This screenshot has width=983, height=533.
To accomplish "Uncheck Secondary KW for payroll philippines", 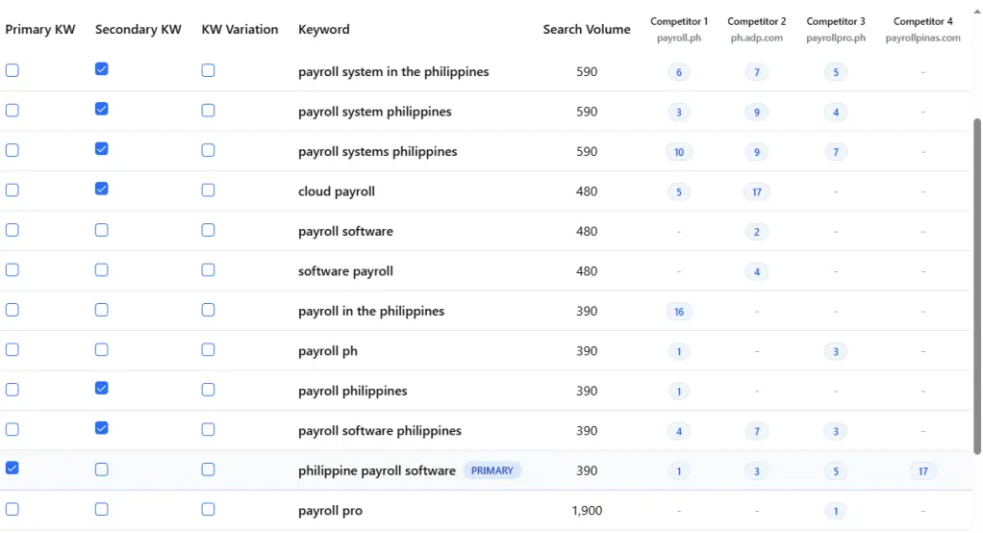I will [102, 388].
